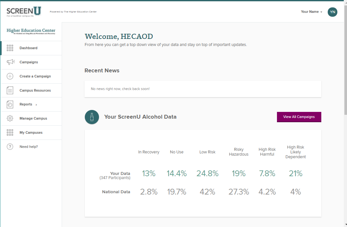Click the Create a Campaign plus icon
The image size is (347, 227).
click(x=10, y=76)
